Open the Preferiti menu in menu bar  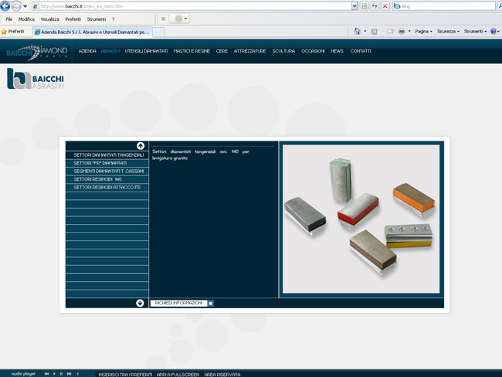73,19
